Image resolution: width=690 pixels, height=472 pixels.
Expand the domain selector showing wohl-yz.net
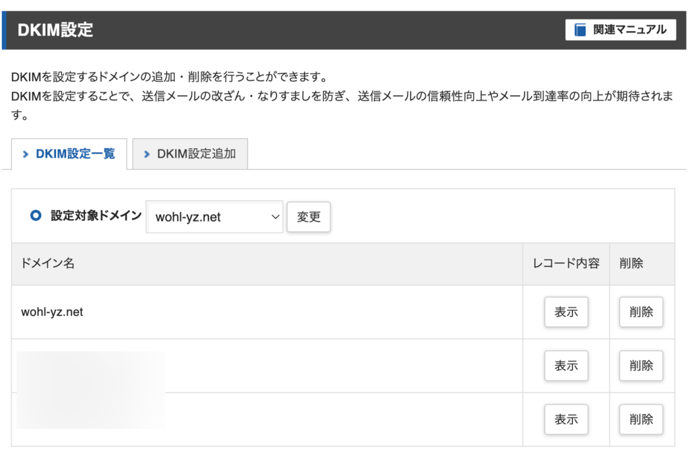[214, 217]
